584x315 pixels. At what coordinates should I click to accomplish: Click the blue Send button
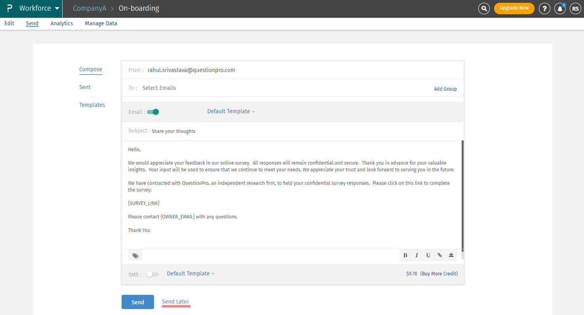point(138,302)
